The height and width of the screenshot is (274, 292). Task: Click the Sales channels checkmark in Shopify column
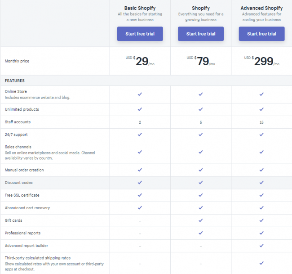click(201, 152)
